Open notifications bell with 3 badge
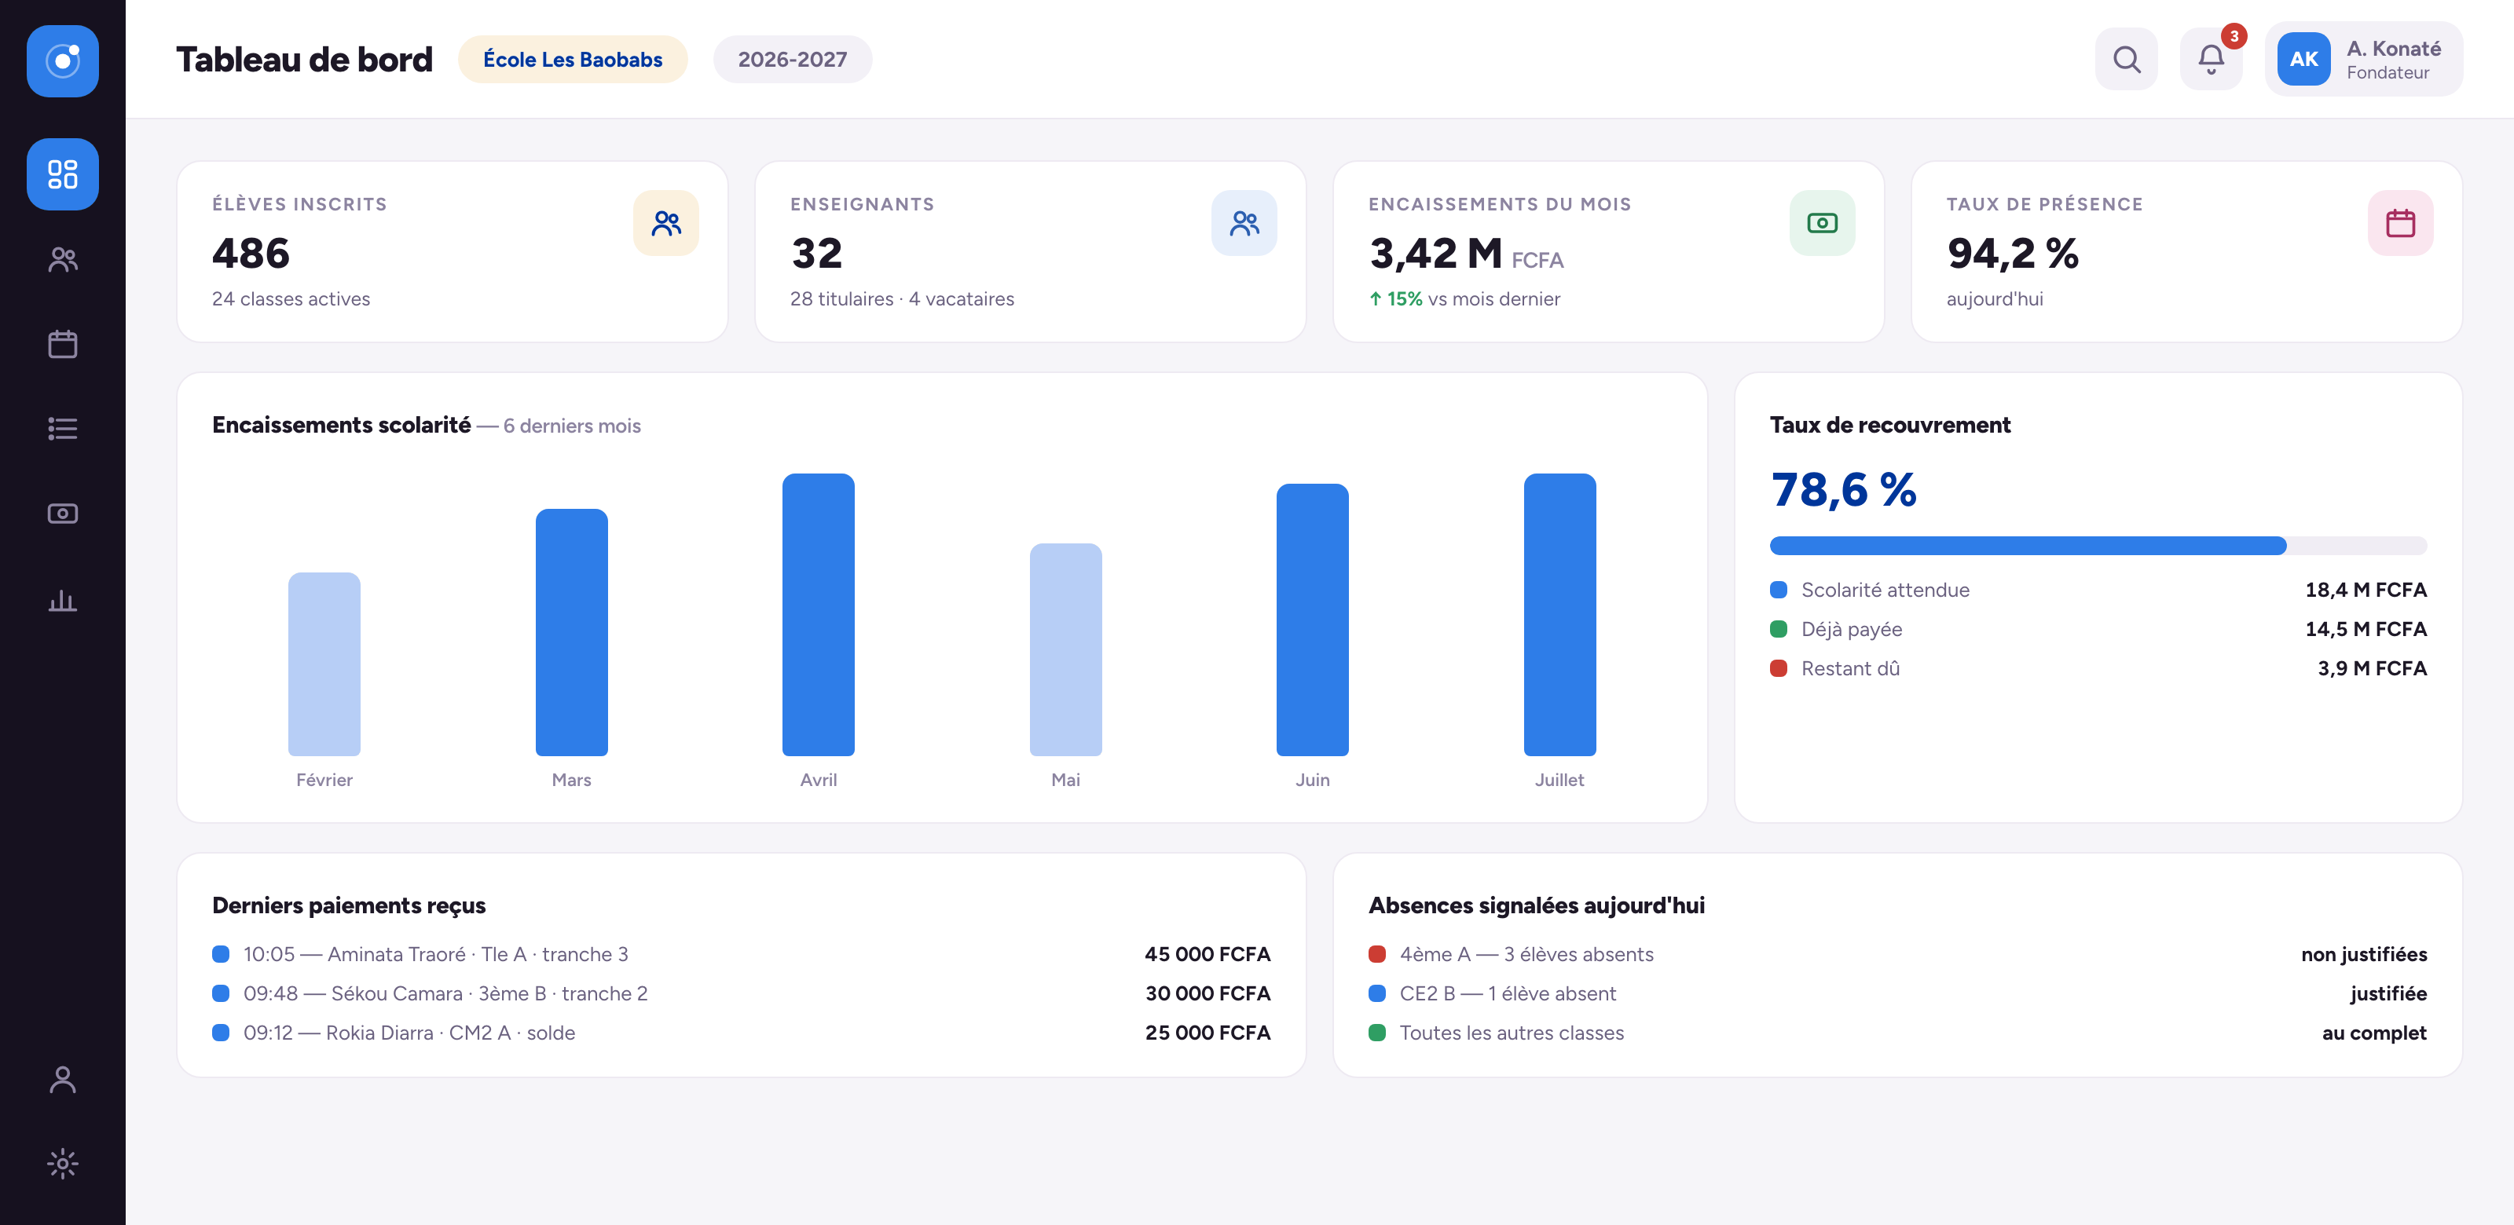Image resolution: width=2514 pixels, height=1225 pixels. coord(2212,60)
